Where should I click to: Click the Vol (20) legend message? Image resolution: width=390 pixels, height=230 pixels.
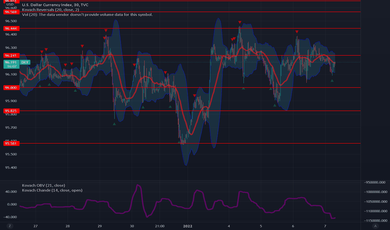[87, 15]
